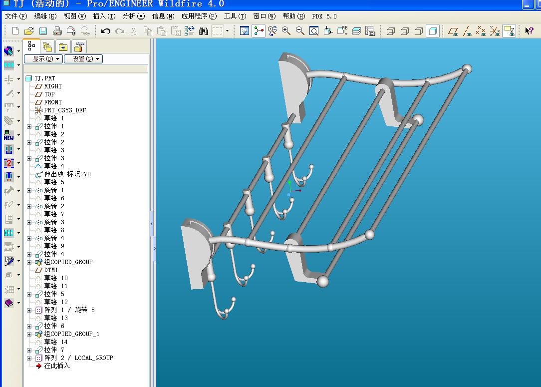This screenshot has width=541, height=387.
Task: Click the purple book icon in left toolbar
Action: click(x=9, y=303)
